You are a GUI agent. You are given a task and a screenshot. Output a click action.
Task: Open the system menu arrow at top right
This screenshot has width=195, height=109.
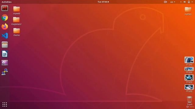192,2
